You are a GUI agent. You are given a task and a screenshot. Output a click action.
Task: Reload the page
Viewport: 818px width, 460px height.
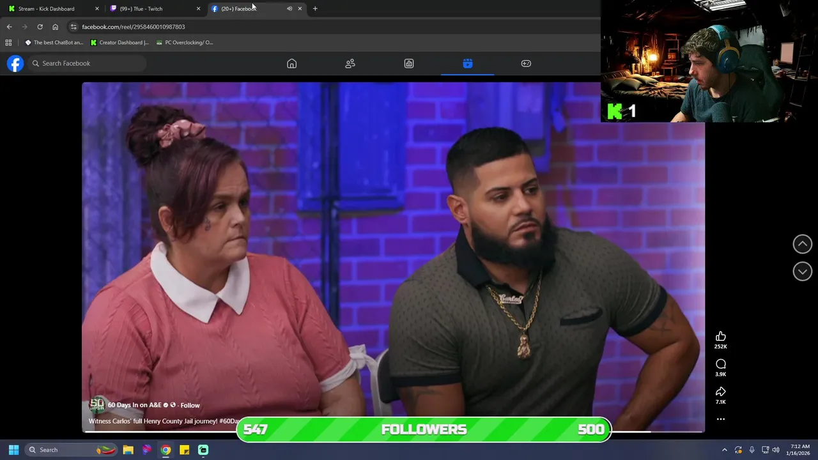click(40, 27)
